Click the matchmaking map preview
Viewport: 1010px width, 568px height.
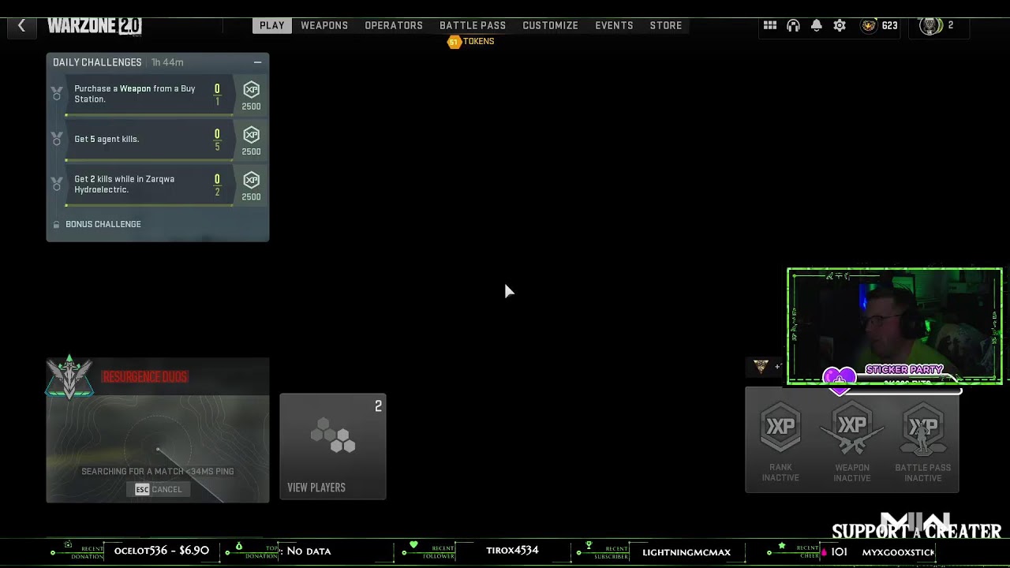tap(158, 450)
